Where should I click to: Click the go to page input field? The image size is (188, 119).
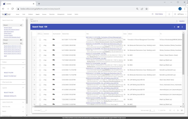pyautogui.click(x=43, y=110)
